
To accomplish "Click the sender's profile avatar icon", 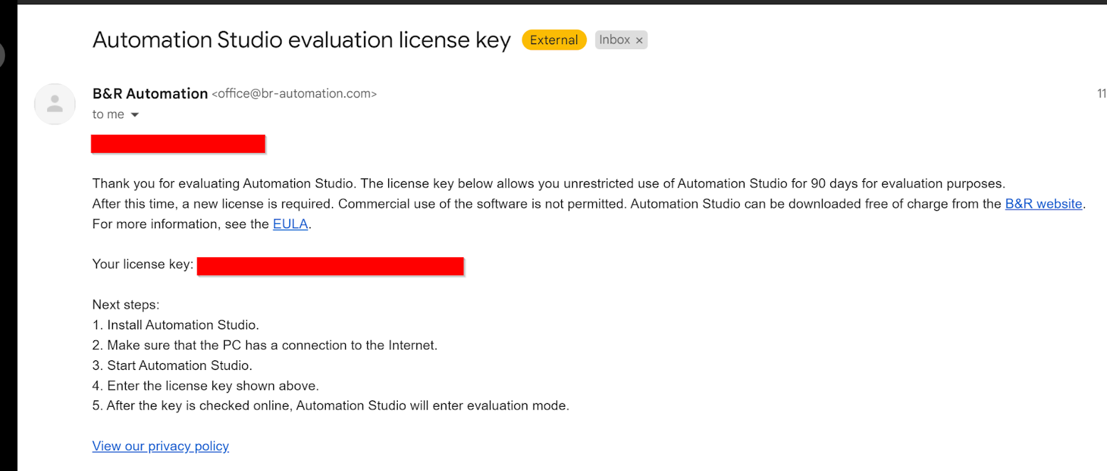I will (55, 104).
